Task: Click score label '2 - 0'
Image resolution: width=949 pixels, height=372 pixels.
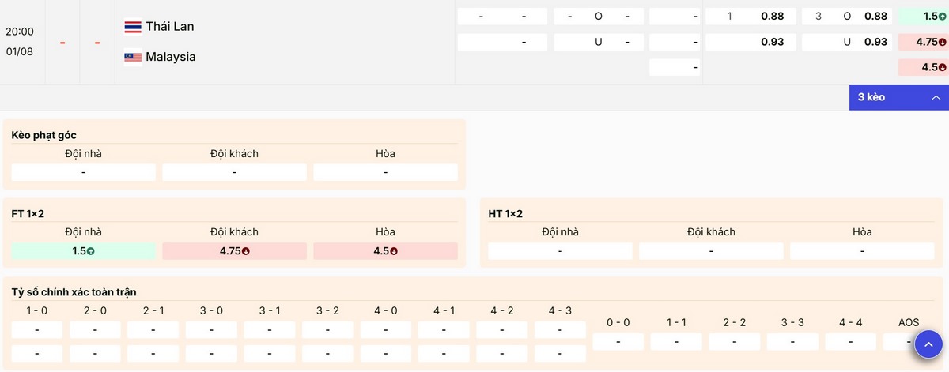Action: point(95,311)
